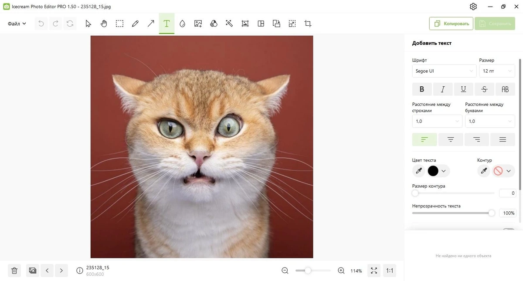Image resolution: width=523 pixels, height=281 pixels.
Task: Expand the Контур color dropdown arrow
Action: (509, 171)
